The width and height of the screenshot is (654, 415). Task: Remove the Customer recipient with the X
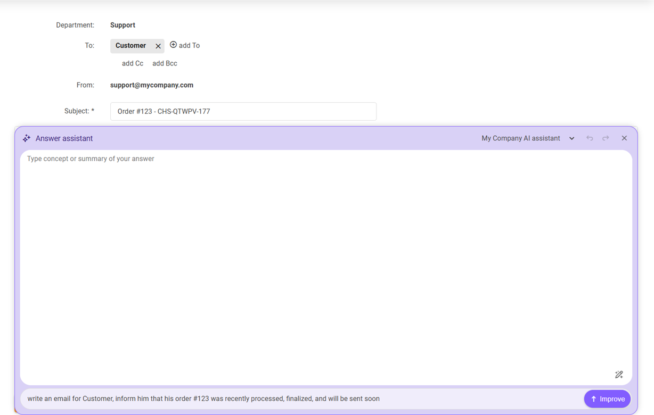point(158,46)
